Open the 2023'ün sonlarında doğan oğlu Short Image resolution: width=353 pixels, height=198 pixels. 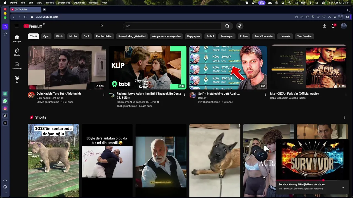click(53, 161)
